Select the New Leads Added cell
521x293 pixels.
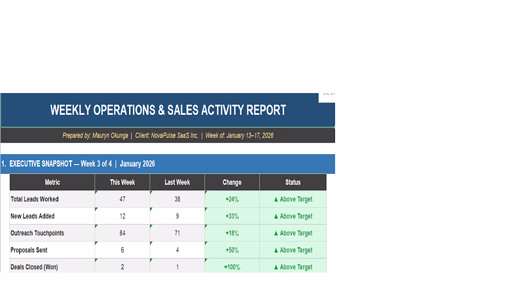(x=52, y=216)
